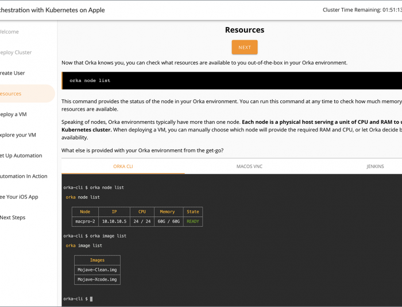The image size is (402, 307).
Task: Open the Set Up Automation step
Action: pyautogui.click(x=21, y=156)
